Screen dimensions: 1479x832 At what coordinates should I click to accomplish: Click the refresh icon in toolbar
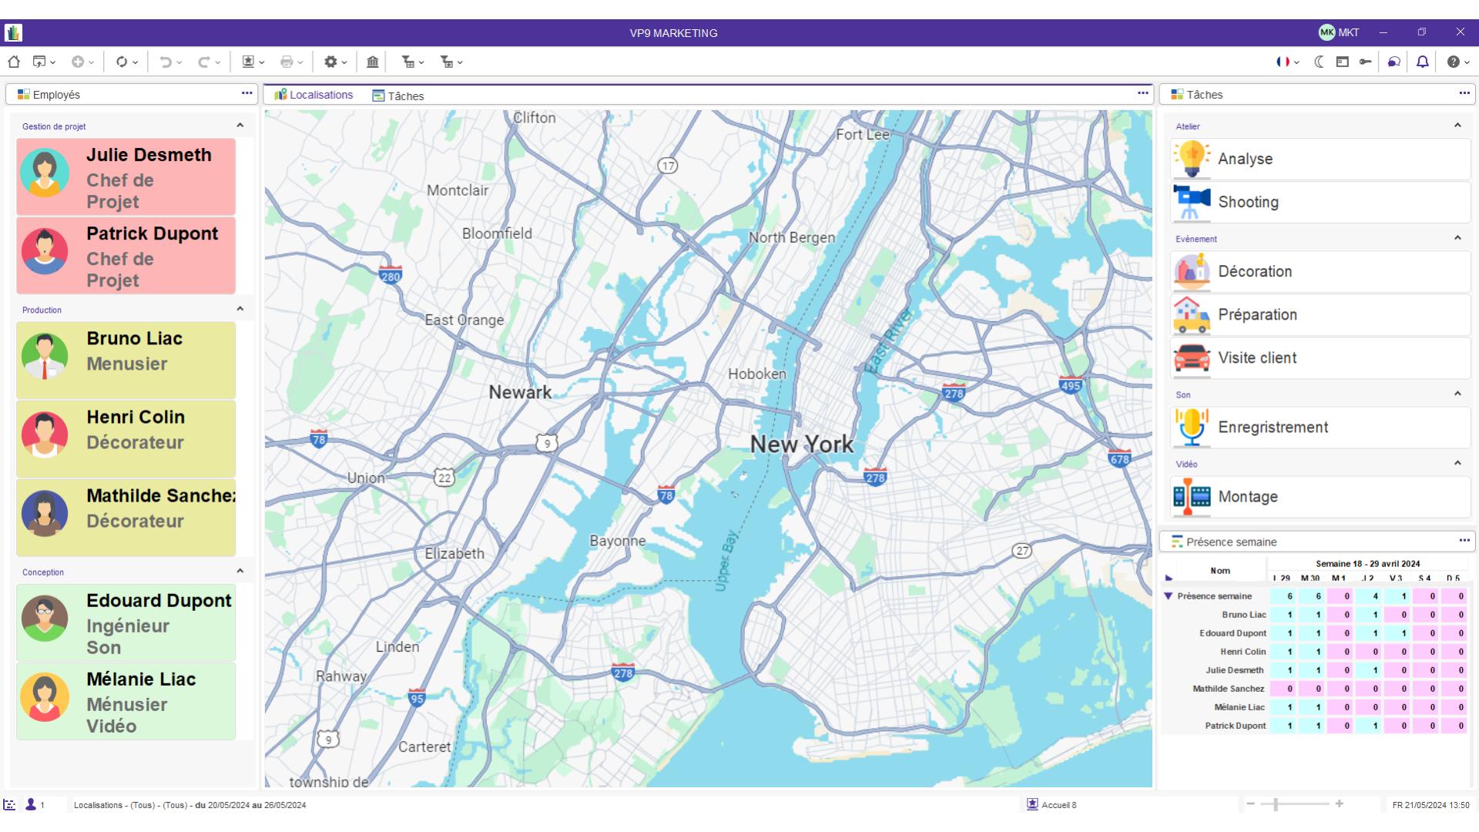tap(122, 62)
